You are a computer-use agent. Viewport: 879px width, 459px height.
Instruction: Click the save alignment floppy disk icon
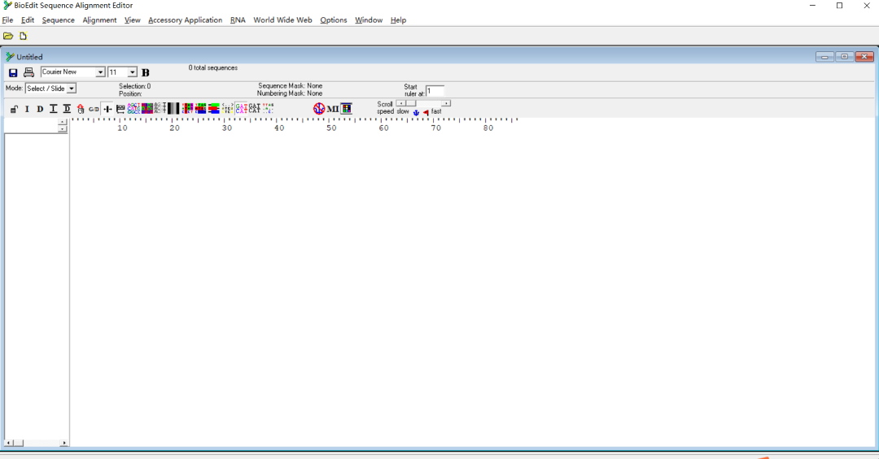click(x=13, y=72)
